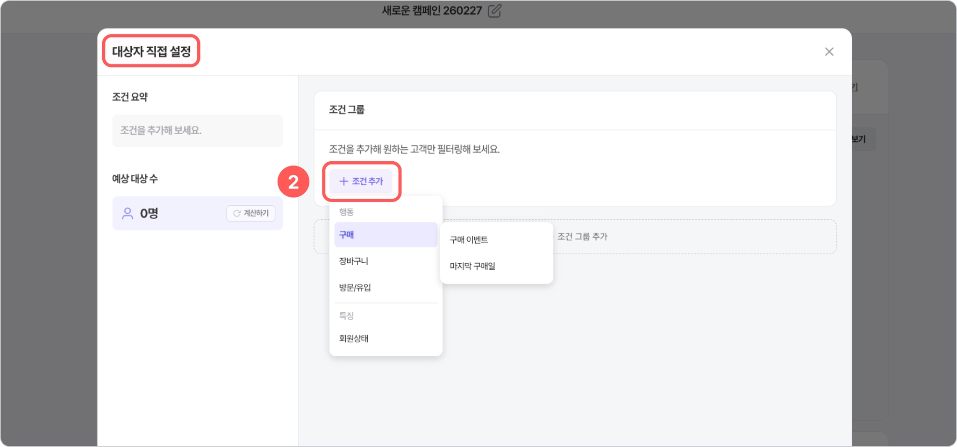Select 장바구니 in the condition menu

pyautogui.click(x=386, y=261)
